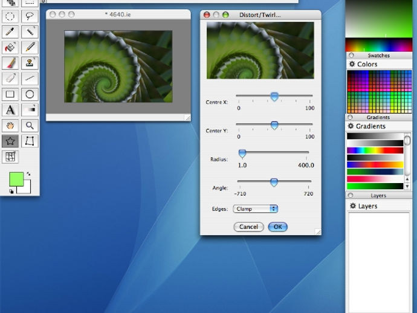Open the Edges Clamp dropdown
This screenshot has height=313, width=417.
pos(255,208)
